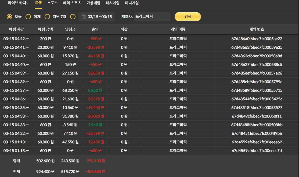Image resolution: width=299 pixels, height=177 pixels.
Task: Open the 슬롯 tab
Action: [x=38, y=3]
